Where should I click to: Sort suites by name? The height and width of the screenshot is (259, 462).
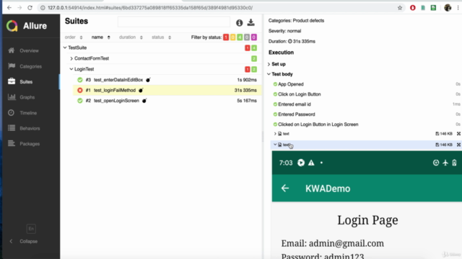100,37
